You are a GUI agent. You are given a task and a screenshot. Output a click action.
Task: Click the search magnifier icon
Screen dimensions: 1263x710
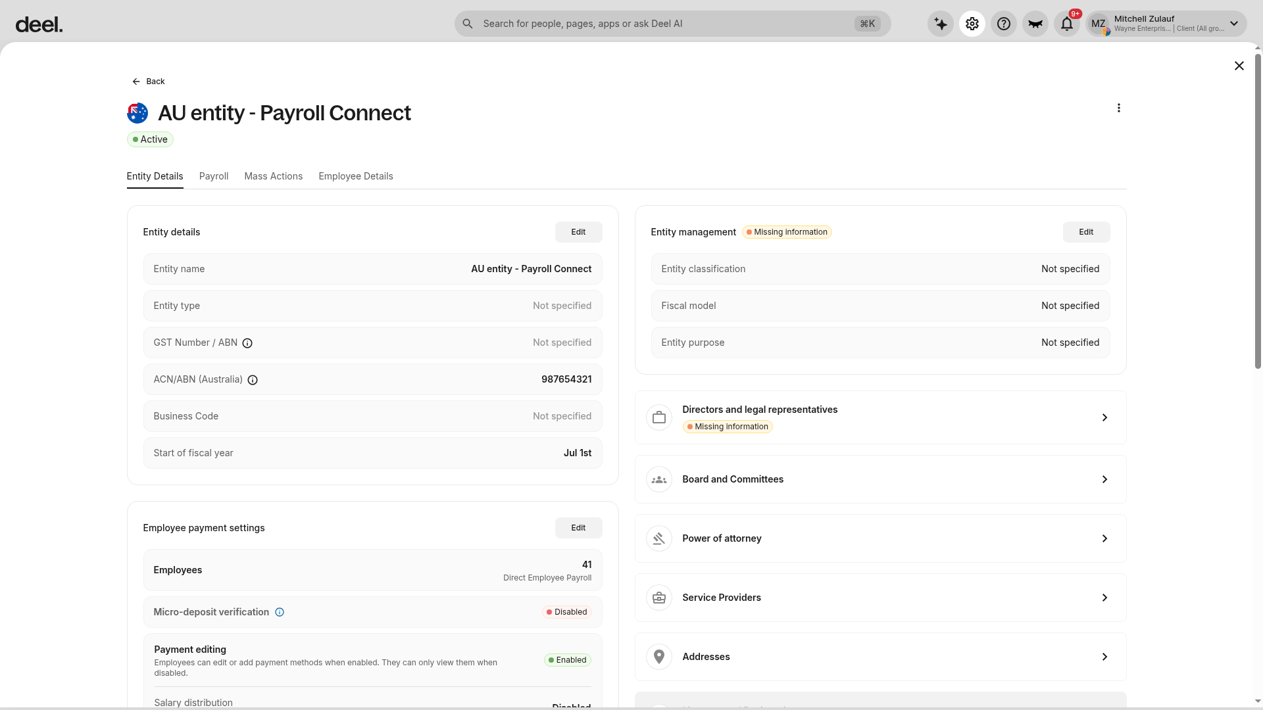[468, 24]
